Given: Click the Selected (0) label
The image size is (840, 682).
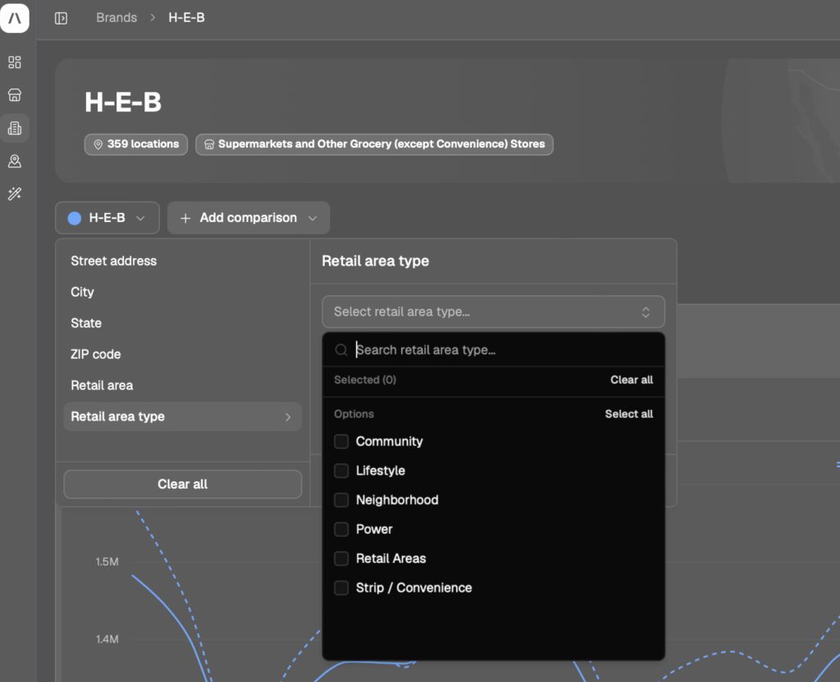Looking at the screenshot, I should coord(365,380).
